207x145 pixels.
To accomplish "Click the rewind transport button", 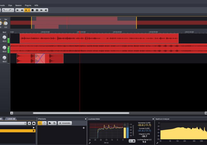I will (22, 10).
